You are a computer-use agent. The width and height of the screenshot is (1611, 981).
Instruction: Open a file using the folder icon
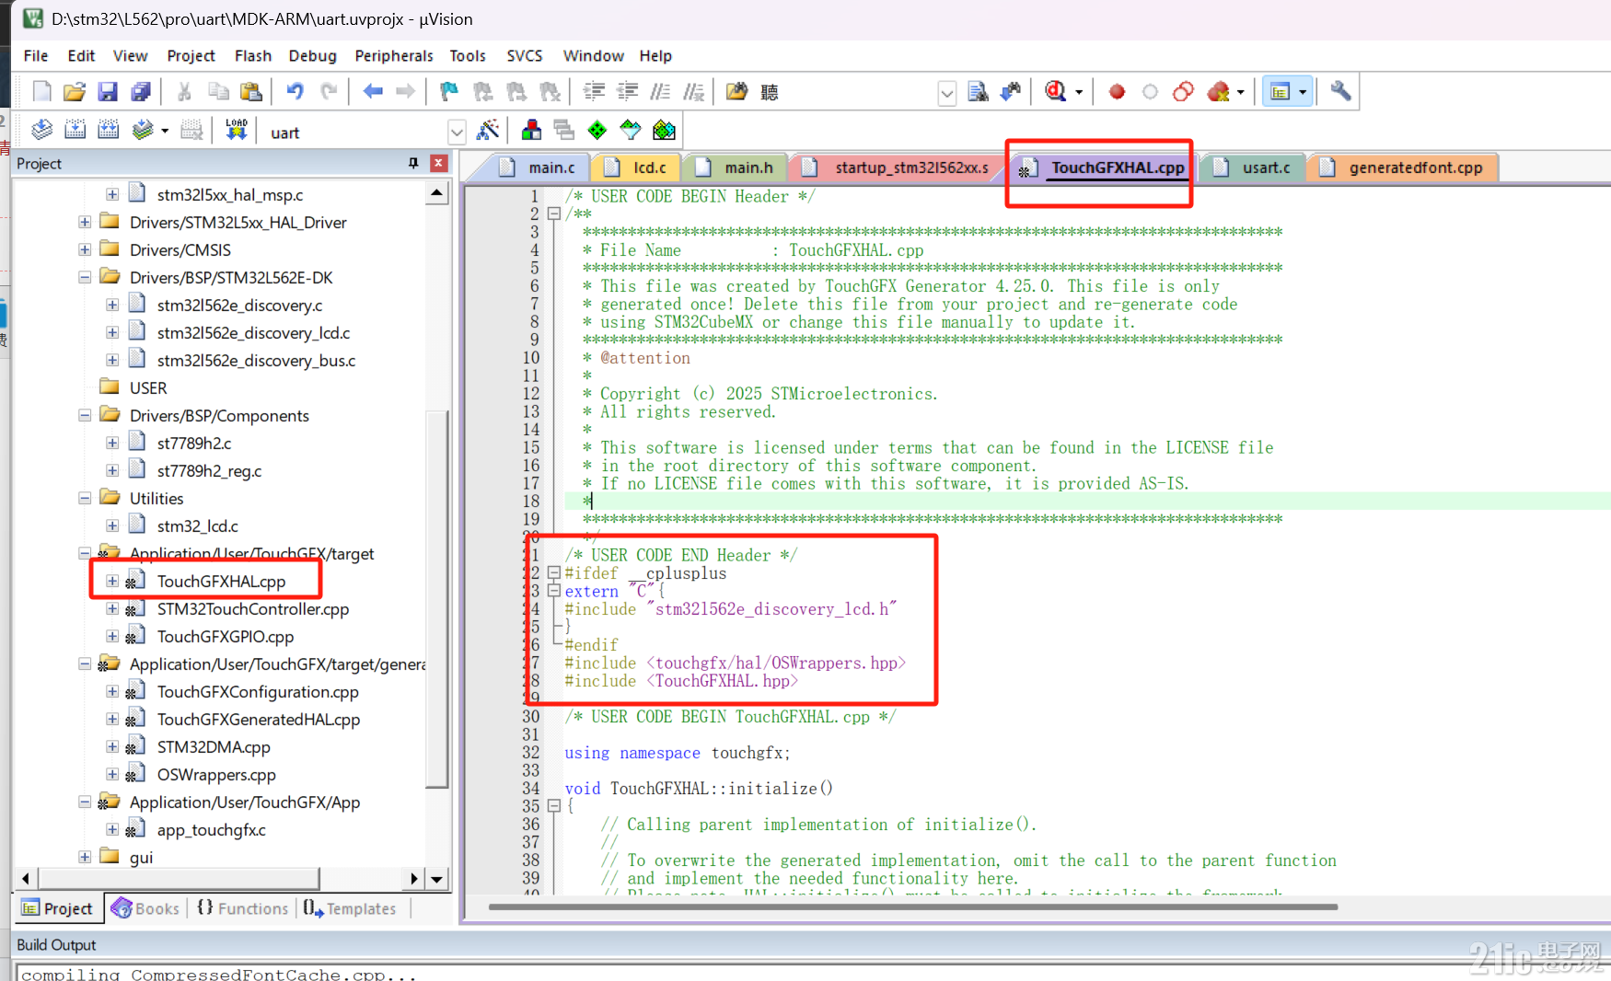pyautogui.click(x=75, y=91)
